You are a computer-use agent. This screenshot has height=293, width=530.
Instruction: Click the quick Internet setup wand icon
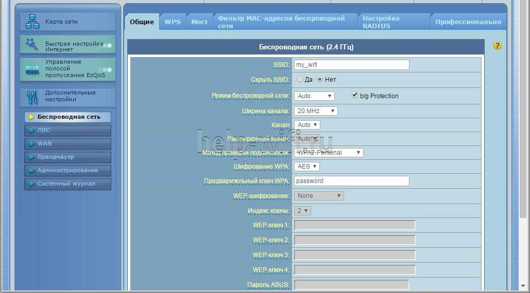[x=32, y=45]
